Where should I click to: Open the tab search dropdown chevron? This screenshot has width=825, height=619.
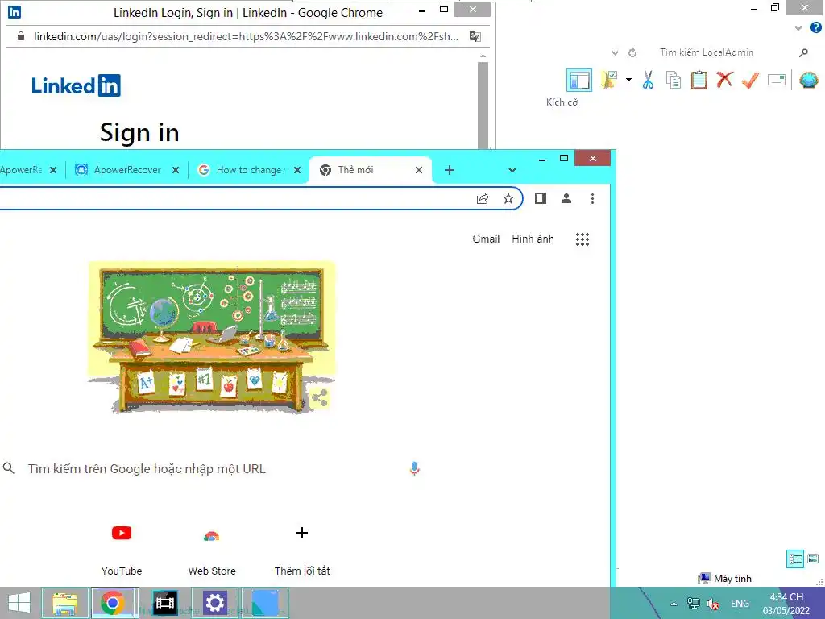(x=512, y=170)
